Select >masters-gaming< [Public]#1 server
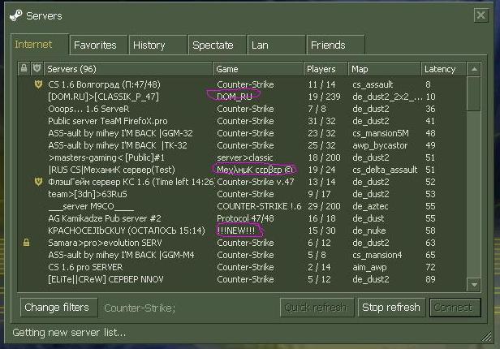The height and width of the screenshot is (349, 500). (x=243, y=157)
